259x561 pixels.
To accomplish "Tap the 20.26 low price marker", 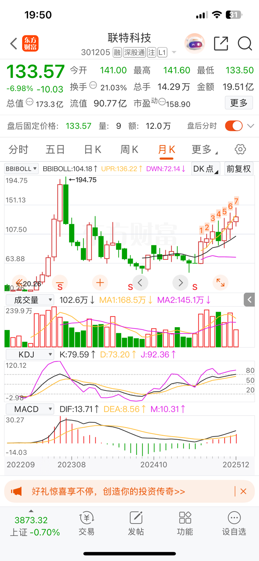I will tap(30, 284).
